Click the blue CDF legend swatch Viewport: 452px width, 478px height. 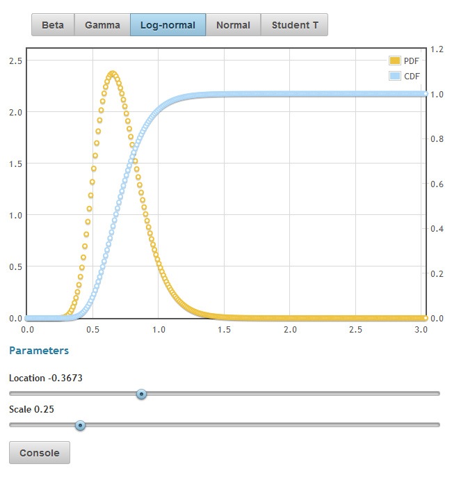click(395, 76)
